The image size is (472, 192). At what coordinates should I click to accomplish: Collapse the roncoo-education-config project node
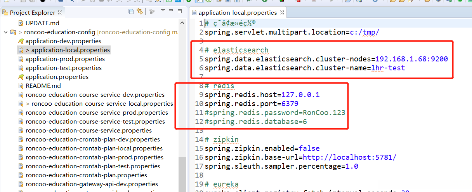[5, 32]
